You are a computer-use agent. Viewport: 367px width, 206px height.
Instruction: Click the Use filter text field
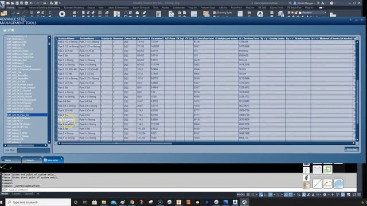click(33, 150)
